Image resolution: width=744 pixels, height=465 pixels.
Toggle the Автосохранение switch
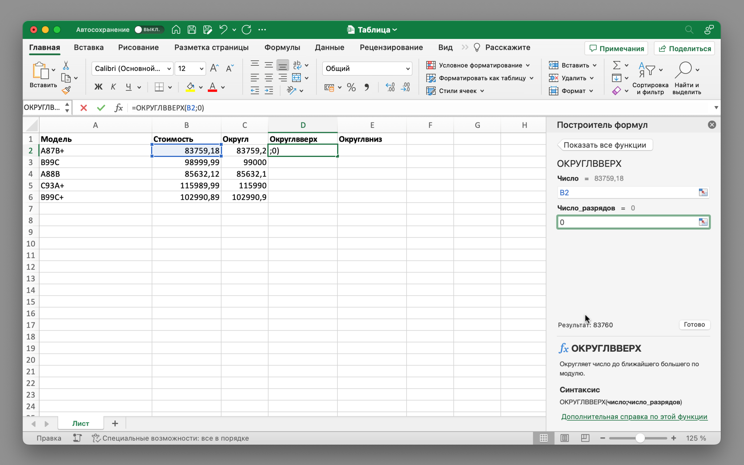coord(149,30)
